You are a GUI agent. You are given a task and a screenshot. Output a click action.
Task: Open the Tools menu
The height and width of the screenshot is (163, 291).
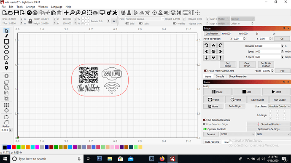tap(19, 7)
